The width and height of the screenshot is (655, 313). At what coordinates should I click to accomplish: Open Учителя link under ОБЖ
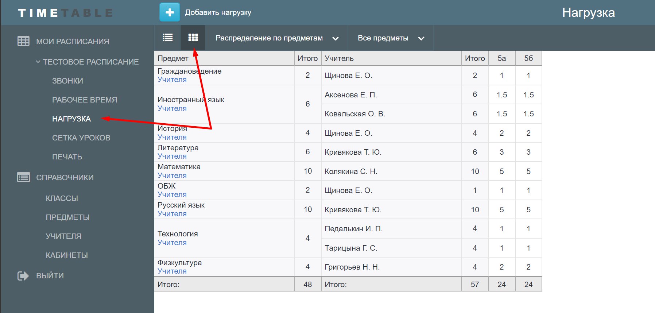click(172, 194)
